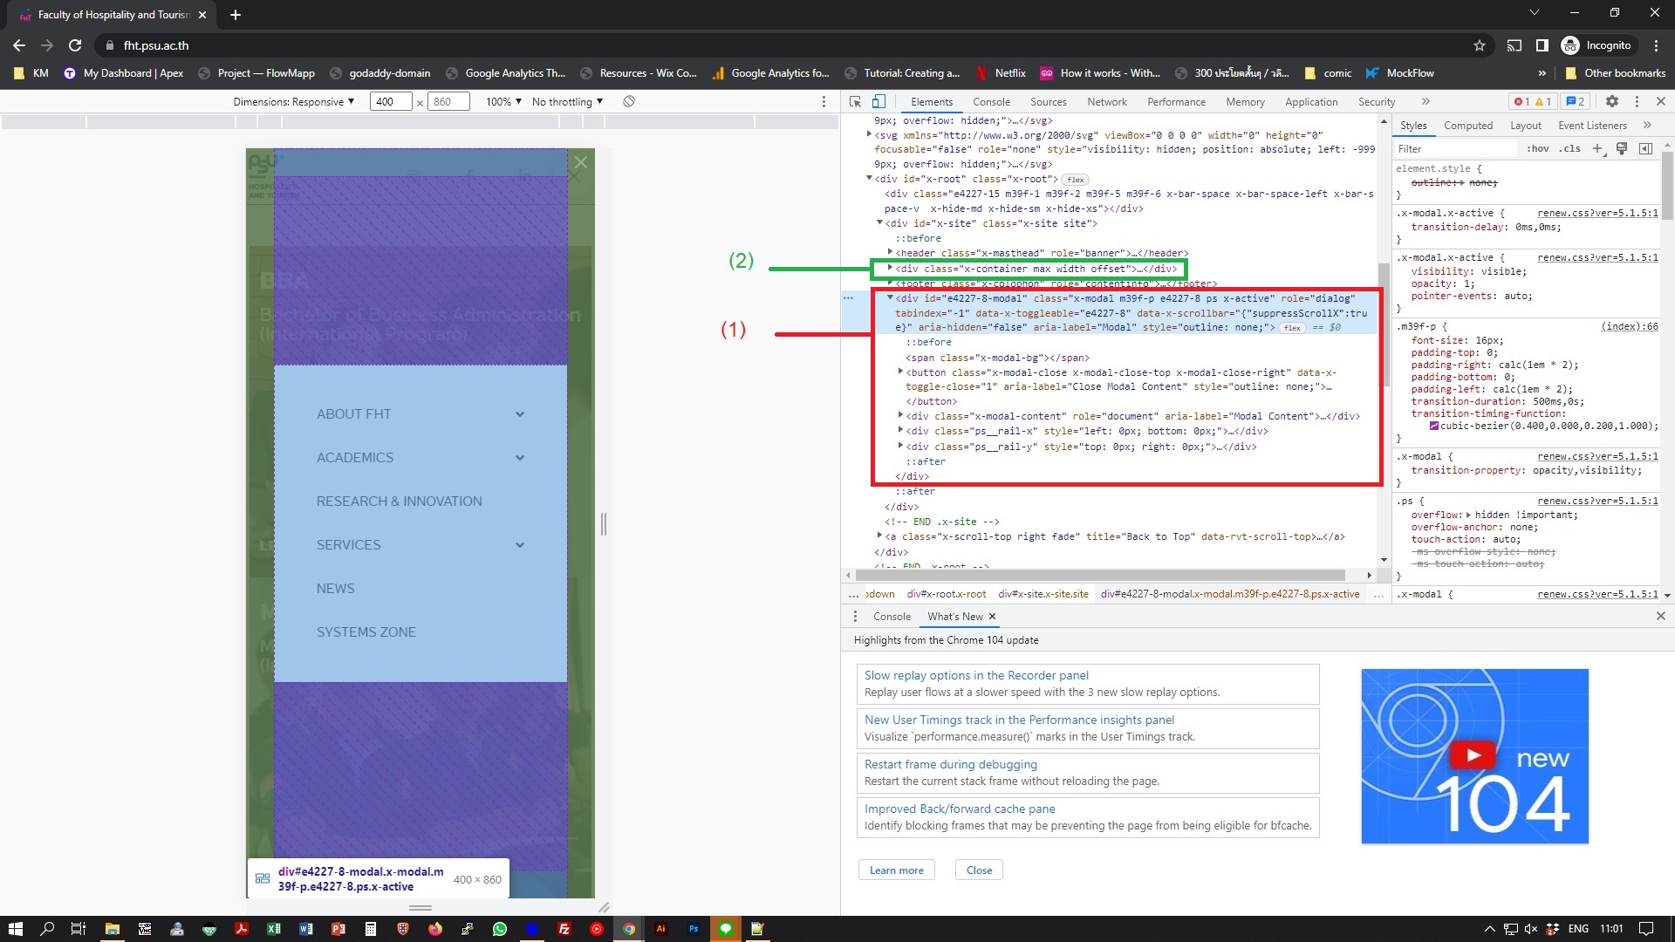The height and width of the screenshot is (942, 1675).
Task: Open the Computed styles tab
Action: (x=1467, y=125)
